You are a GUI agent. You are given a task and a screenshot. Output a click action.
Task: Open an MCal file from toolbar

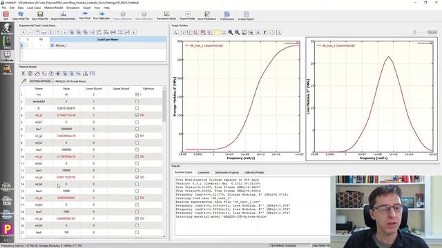21,15
